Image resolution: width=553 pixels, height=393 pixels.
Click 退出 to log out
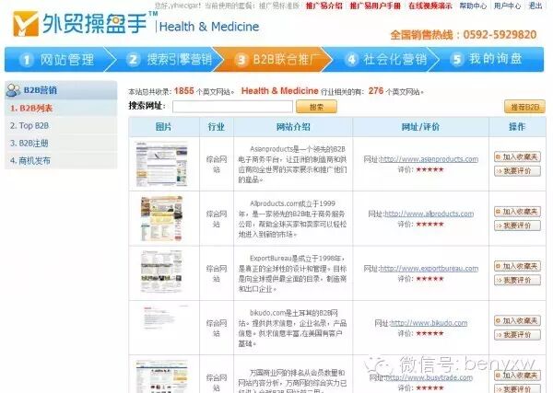click(535, 6)
